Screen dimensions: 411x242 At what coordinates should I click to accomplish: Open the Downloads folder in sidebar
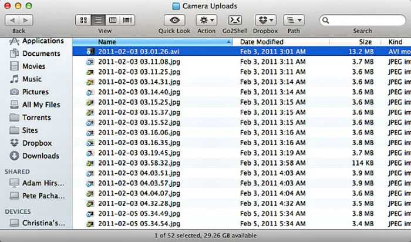[x=40, y=156]
